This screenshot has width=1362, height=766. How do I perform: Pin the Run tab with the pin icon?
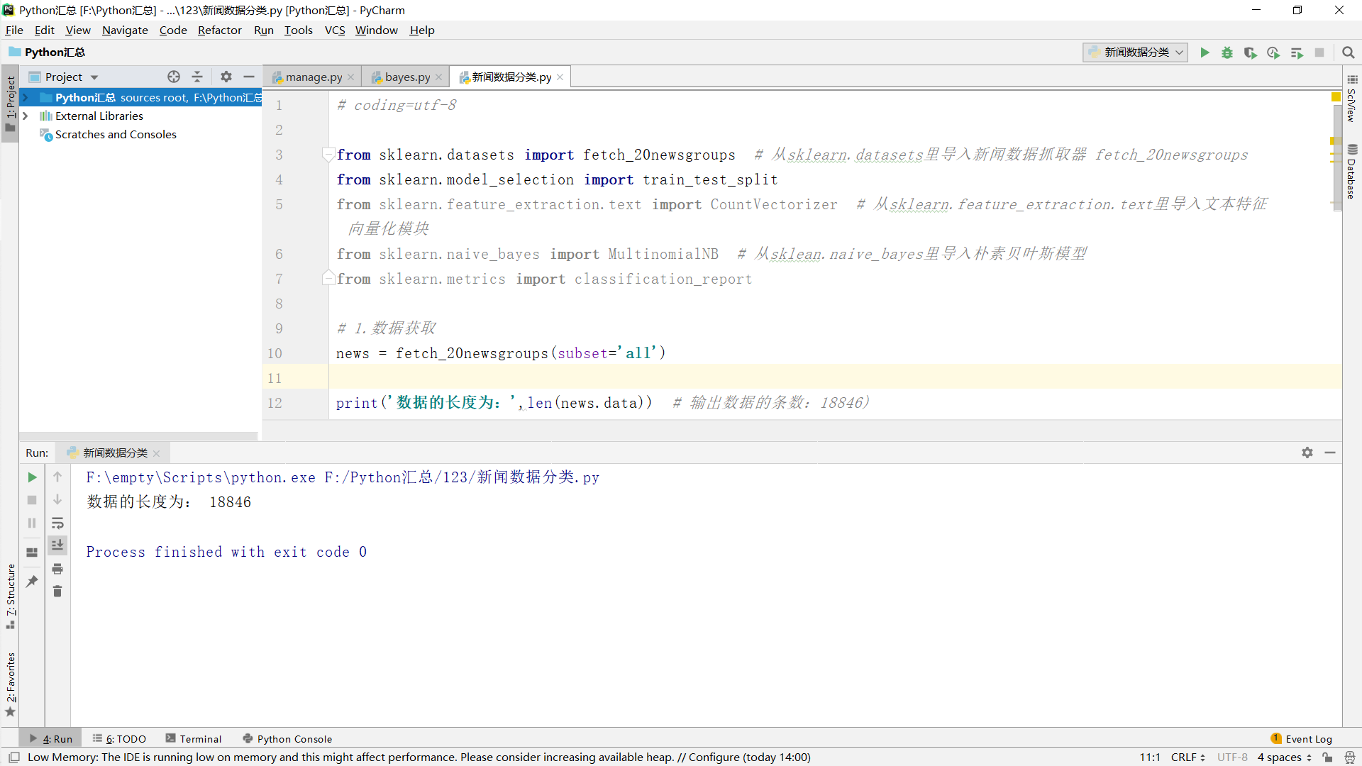pos(31,582)
